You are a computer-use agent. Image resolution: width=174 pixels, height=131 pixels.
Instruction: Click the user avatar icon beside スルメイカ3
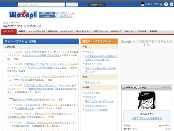[x=142, y=5]
